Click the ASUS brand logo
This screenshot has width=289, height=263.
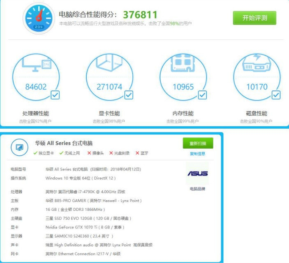click(x=198, y=173)
